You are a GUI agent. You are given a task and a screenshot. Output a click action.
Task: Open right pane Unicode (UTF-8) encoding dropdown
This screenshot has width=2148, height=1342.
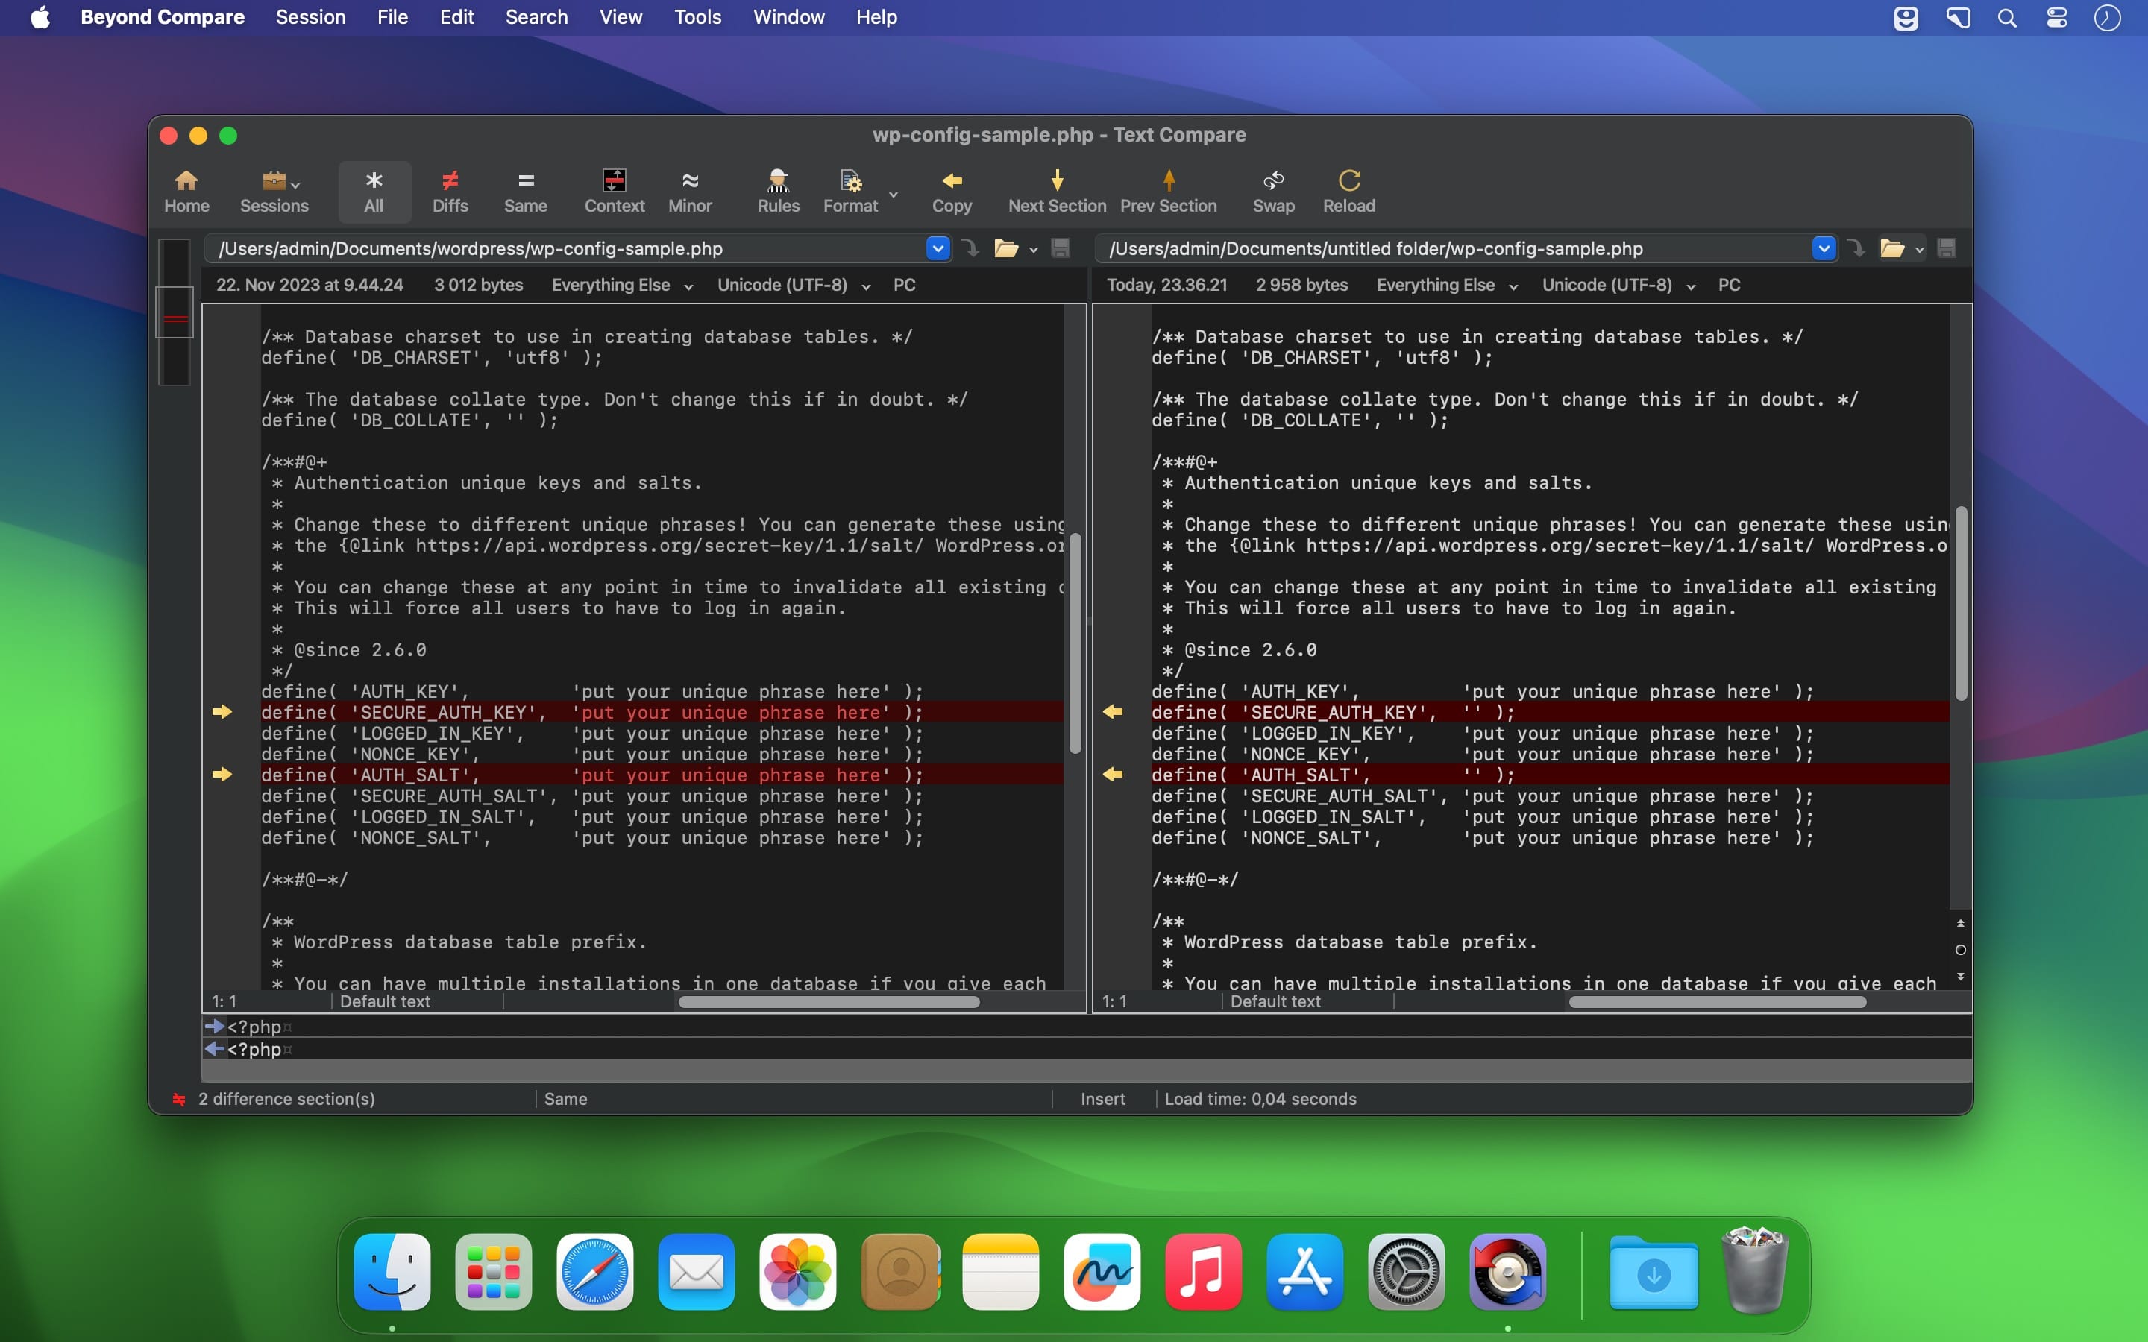click(x=1619, y=285)
